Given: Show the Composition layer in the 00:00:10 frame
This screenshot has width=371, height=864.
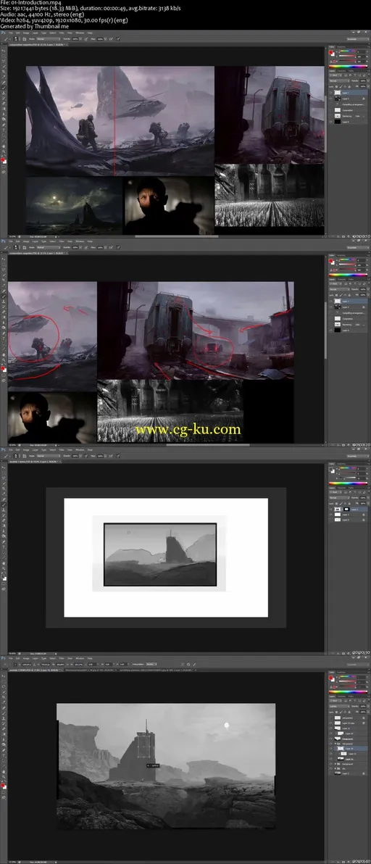Looking at the screenshot, I should pyautogui.click(x=331, y=110).
